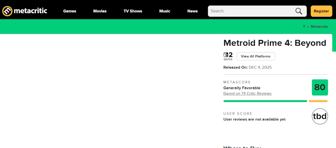Click the Nintendo Switch 2 platform icon

point(228,56)
